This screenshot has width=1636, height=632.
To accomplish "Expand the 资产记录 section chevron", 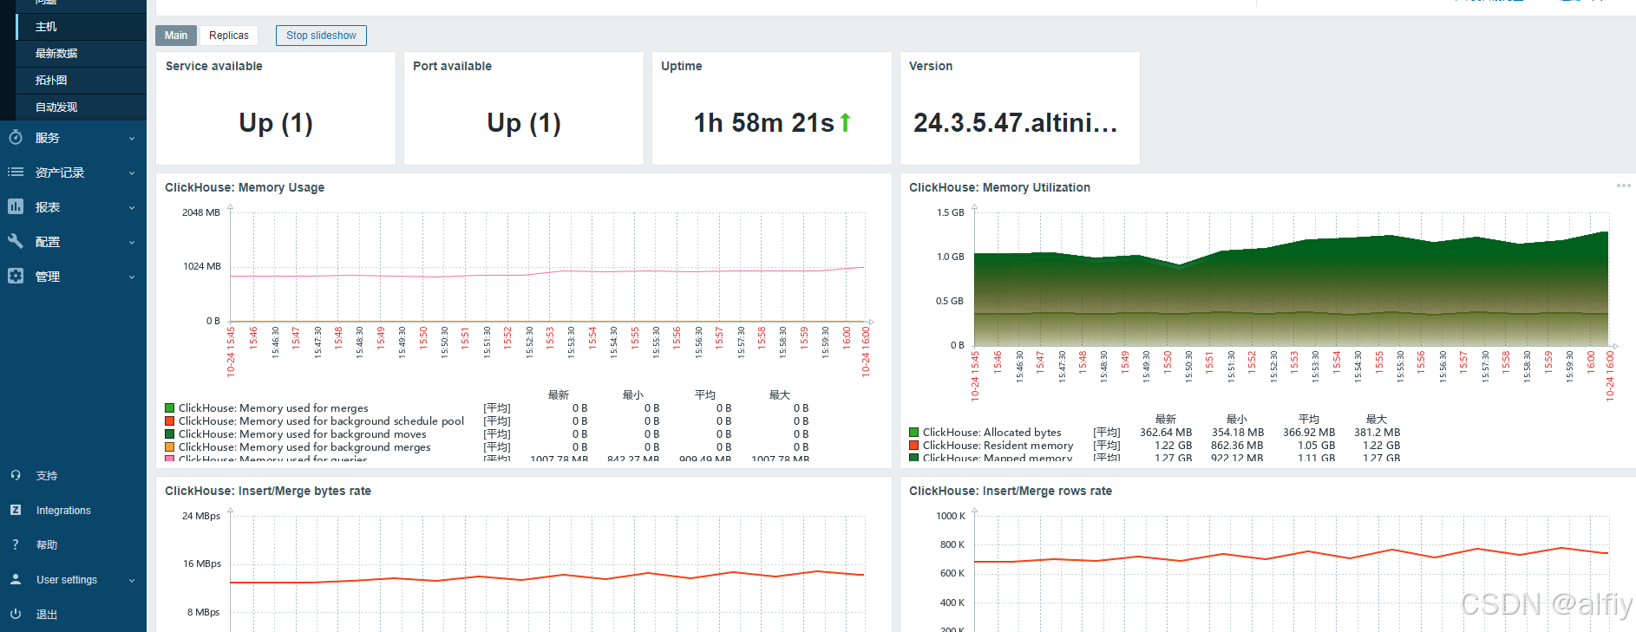I will tap(132, 173).
